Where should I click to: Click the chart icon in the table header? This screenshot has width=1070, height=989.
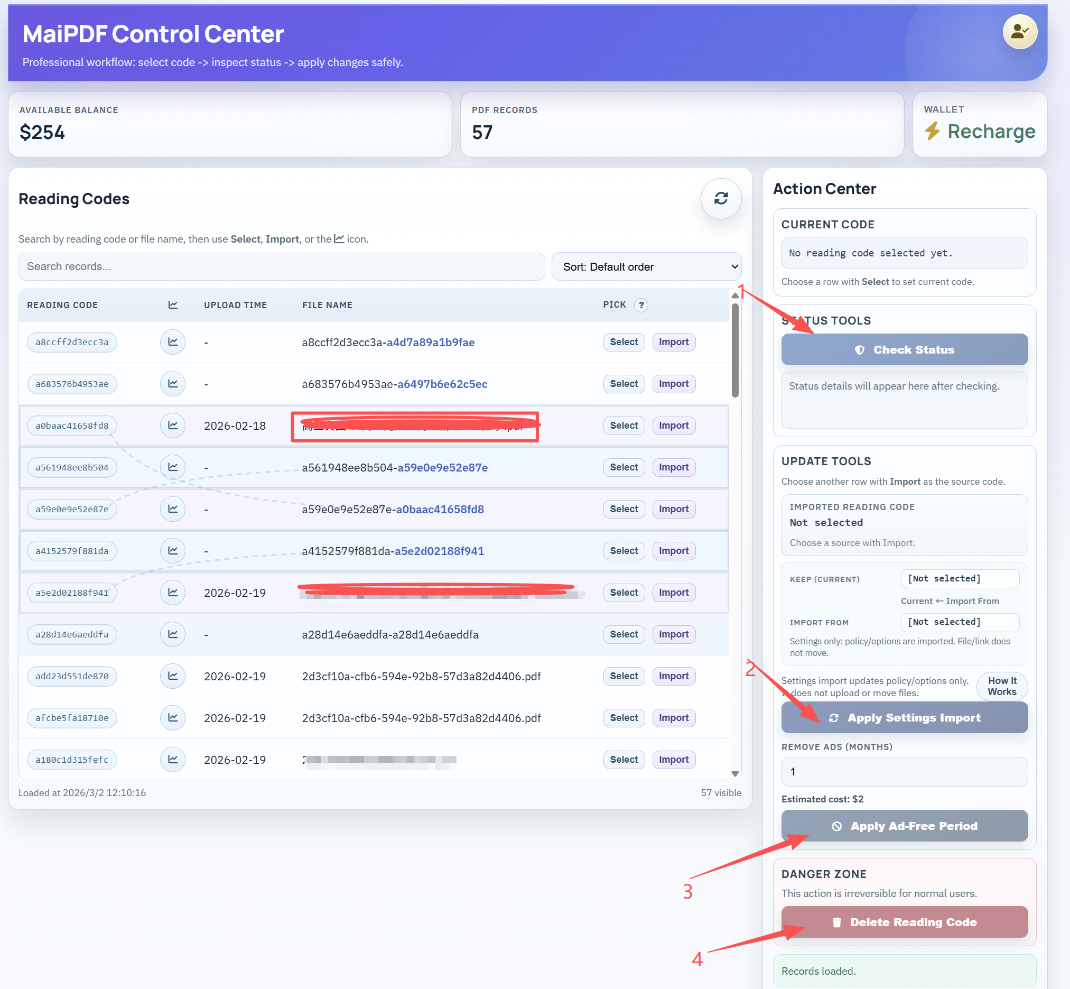(x=172, y=304)
